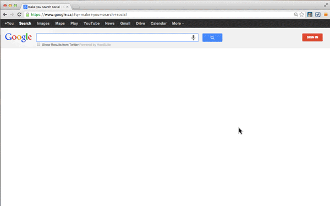Screen dimensions: 330x206
Task: Click the green zoom window button
Action: 15,6
